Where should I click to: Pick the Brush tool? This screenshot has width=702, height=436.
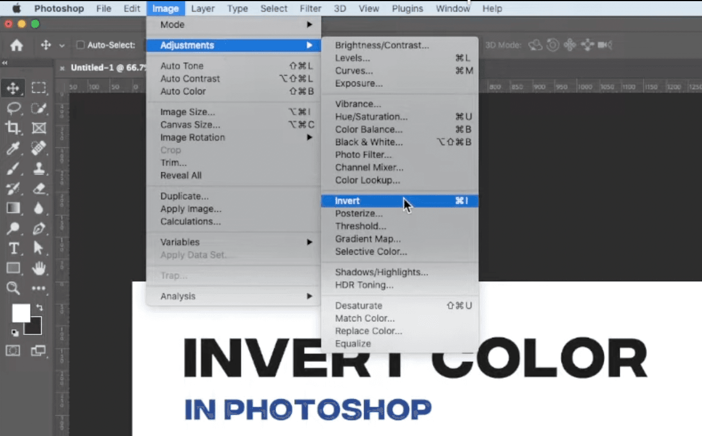click(x=12, y=168)
